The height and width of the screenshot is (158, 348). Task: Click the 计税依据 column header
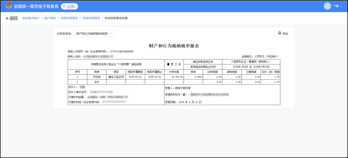click(174, 72)
